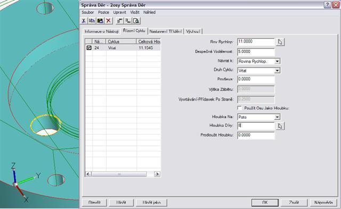Click the Zrušit cancel button
341x209 pixels.
point(294,203)
